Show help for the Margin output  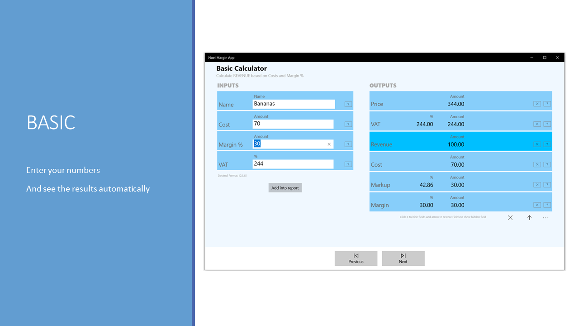coord(547,205)
